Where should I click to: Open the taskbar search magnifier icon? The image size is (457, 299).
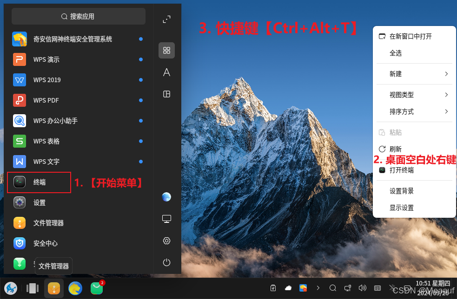pyautogui.click(x=333, y=288)
